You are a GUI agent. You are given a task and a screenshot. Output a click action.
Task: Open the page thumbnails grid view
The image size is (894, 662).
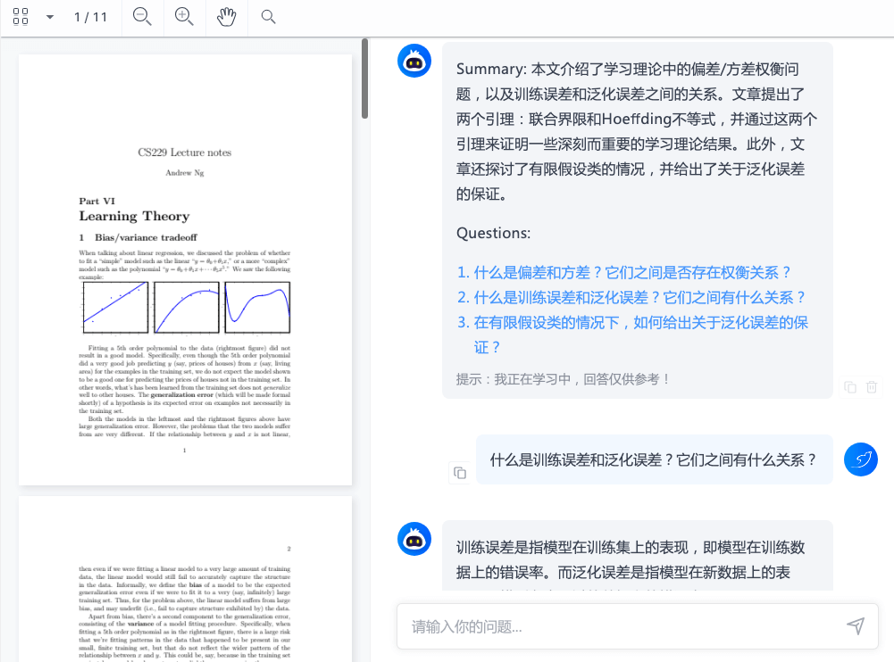coord(21,17)
